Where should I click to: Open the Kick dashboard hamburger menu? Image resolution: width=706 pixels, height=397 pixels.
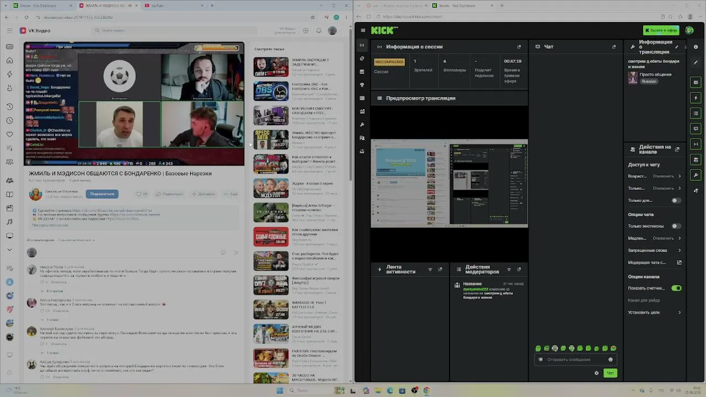pyautogui.click(x=362, y=30)
